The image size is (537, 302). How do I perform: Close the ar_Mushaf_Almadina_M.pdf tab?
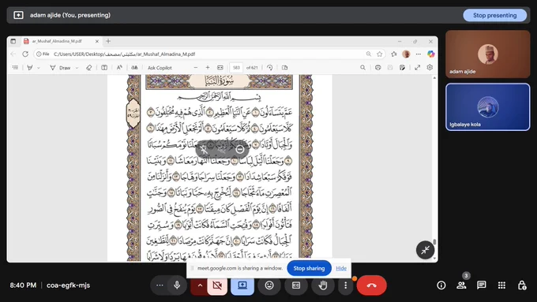click(97, 41)
